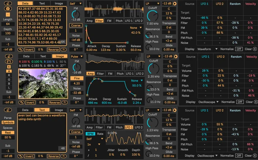Viewport: 258px width, 160px height.
Task: Click the ?! help icon beneath the rock image
Action: 64,102
